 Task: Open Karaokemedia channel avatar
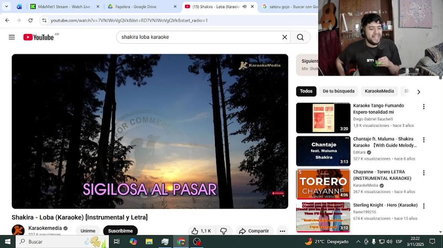pyautogui.click(x=18, y=230)
